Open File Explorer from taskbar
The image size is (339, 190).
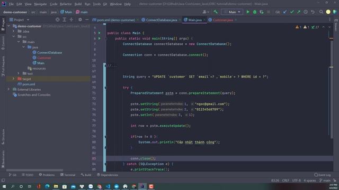click(x=56, y=186)
